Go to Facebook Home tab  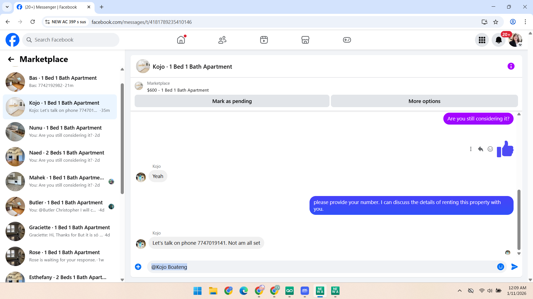[181, 40]
